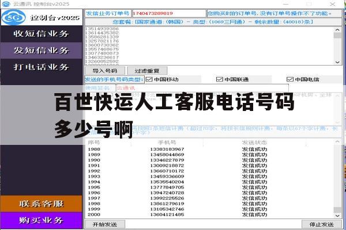The image size is (346, 230).
Task: Toggle 中国移动 checkbox
Action: 149,79
